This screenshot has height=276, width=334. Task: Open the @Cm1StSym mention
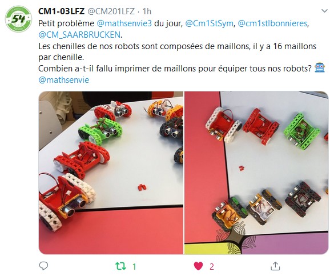209,23
